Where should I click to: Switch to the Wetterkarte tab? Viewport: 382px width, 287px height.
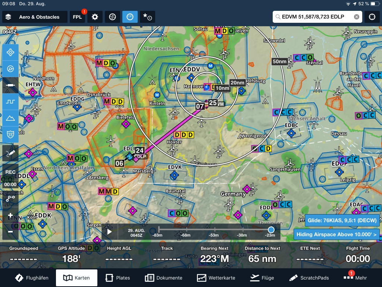(216, 278)
